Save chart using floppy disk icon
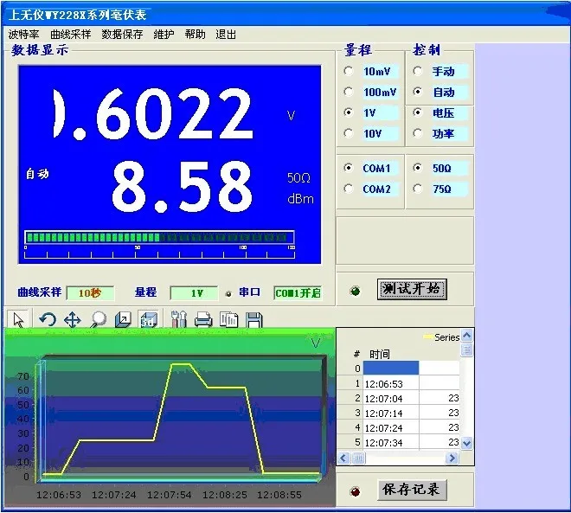 [253, 320]
